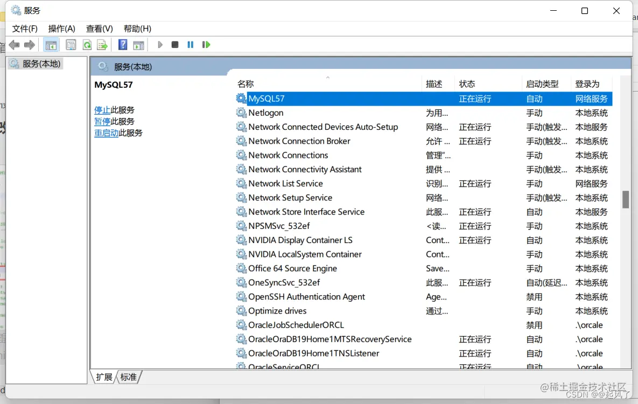
Task: Click 禁用 startup type of OracleJobSchedulerORCL
Action: (x=534, y=325)
